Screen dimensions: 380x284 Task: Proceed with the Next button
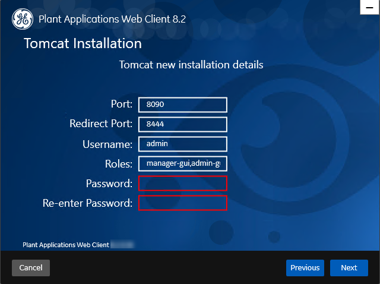349,268
